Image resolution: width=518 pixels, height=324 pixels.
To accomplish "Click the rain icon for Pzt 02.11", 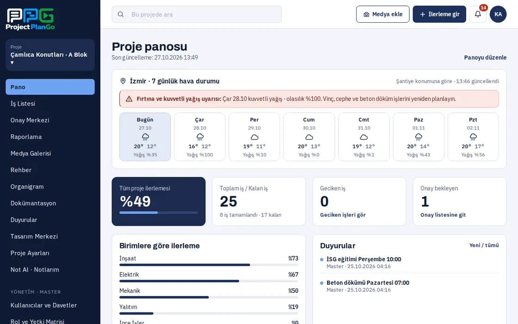I will [x=473, y=137].
